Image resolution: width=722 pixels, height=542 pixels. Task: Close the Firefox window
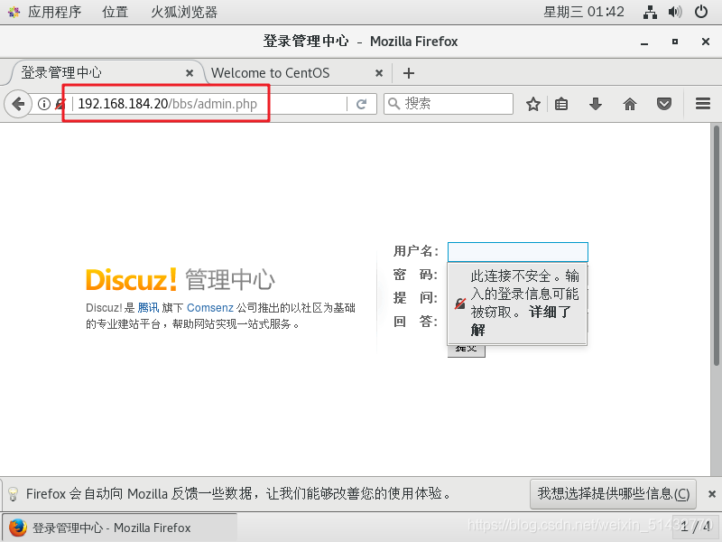pos(706,42)
